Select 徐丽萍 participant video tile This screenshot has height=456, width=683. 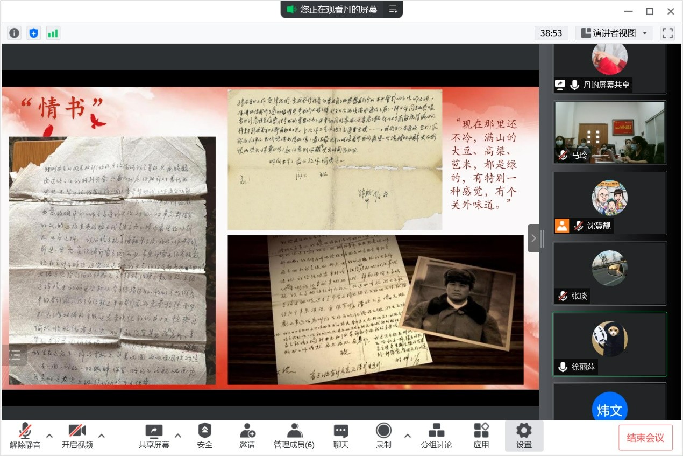point(609,344)
